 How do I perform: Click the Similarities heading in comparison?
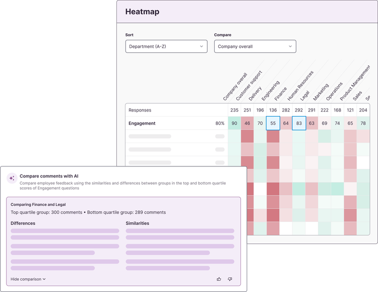point(138,223)
